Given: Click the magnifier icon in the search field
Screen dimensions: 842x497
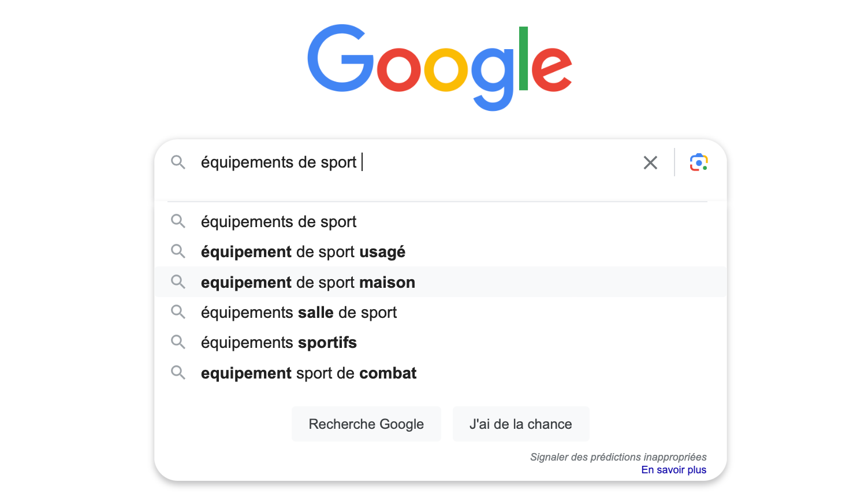Looking at the screenshot, I should 178,162.
